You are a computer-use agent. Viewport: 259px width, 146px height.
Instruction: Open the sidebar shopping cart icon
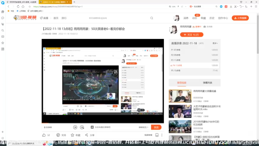(3, 24)
